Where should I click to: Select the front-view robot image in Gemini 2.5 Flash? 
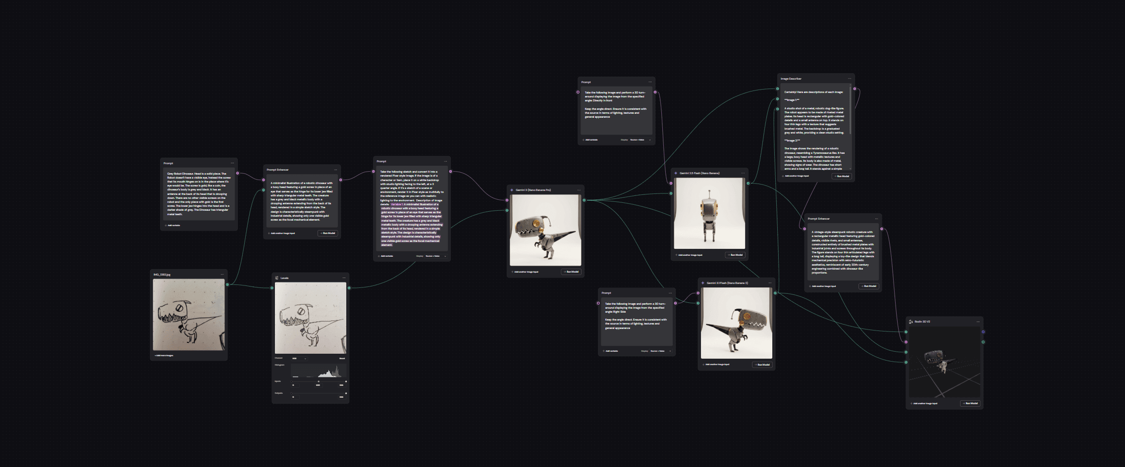(709, 213)
